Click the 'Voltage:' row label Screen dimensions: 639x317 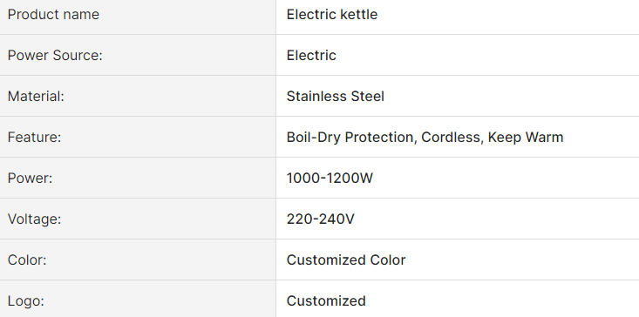pyautogui.click(x=34, y=219)
